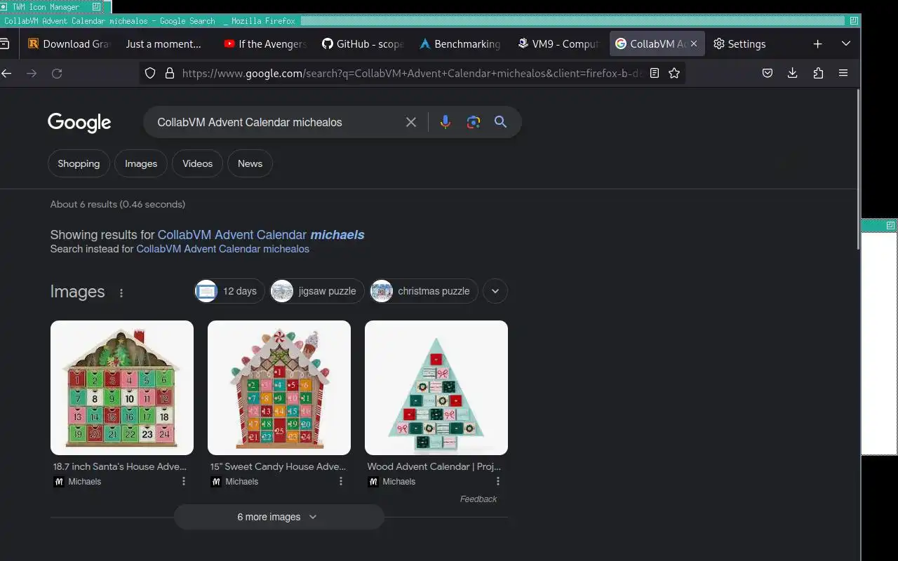Switch to the Benchmarking tab

[460, 43]
